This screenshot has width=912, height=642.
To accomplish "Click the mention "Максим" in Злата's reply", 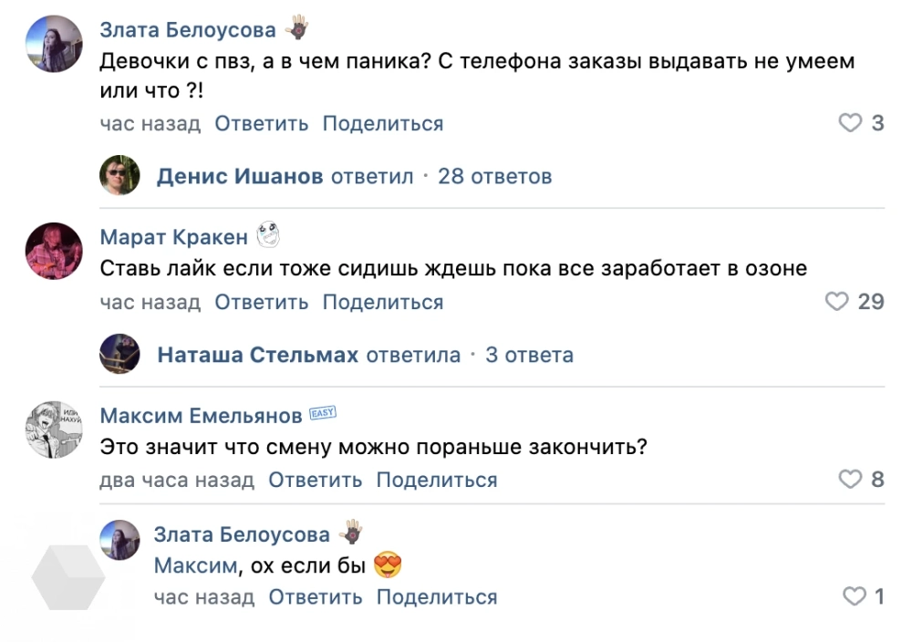I will tap(195, 566).
